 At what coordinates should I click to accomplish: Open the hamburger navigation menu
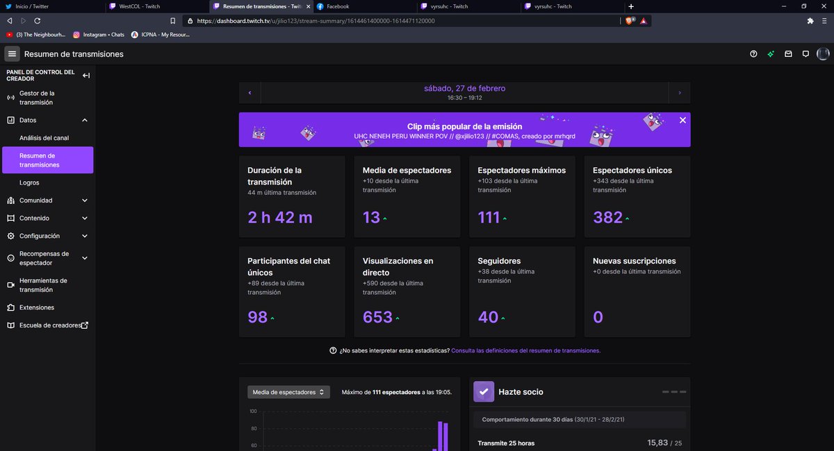click(12, 53)
